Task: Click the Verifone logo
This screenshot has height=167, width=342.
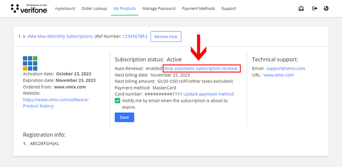Action: tap(29, 8)
